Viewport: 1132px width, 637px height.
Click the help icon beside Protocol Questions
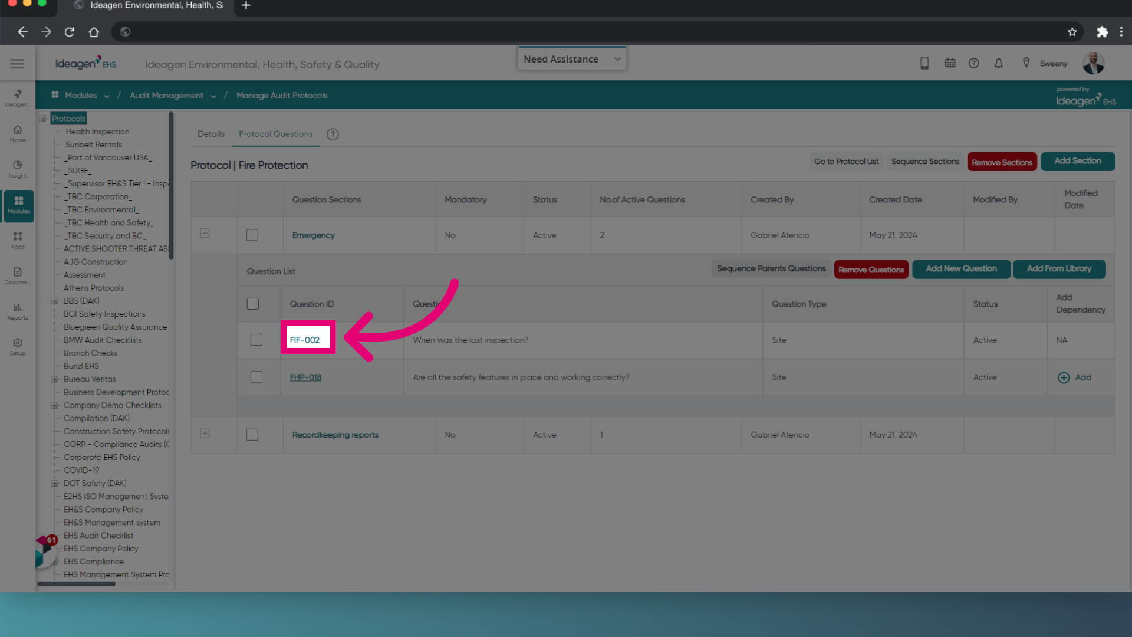333,134
